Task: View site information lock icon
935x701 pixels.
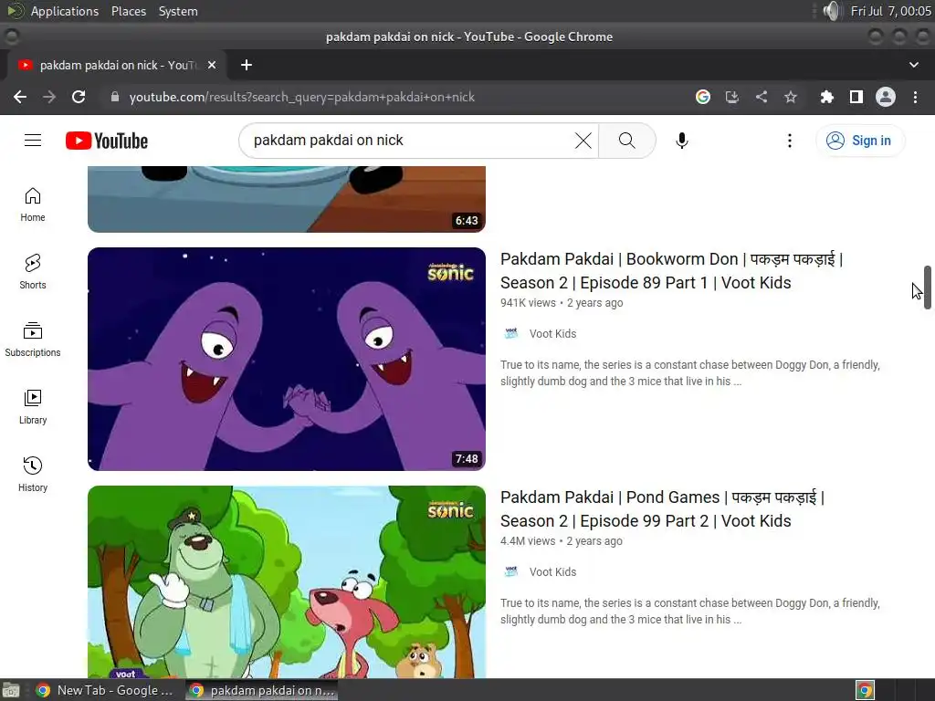Action: tap(115, 97)
